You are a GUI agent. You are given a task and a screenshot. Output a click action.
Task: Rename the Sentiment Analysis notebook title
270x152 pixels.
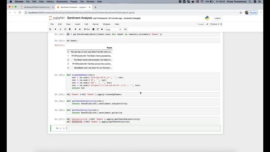click(79, 18)
